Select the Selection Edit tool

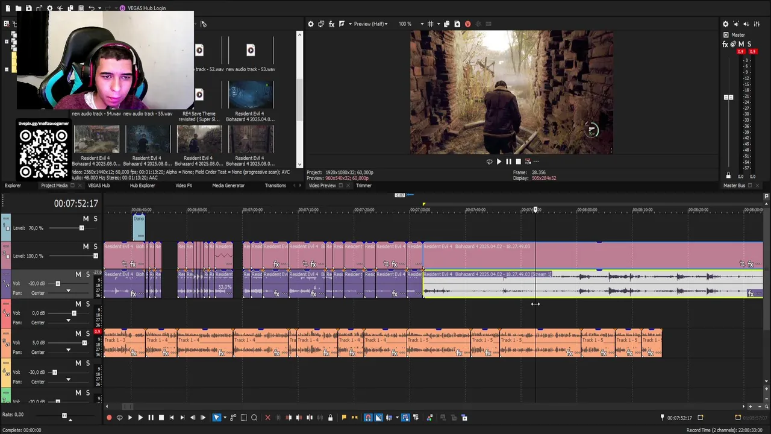(244, 417)
